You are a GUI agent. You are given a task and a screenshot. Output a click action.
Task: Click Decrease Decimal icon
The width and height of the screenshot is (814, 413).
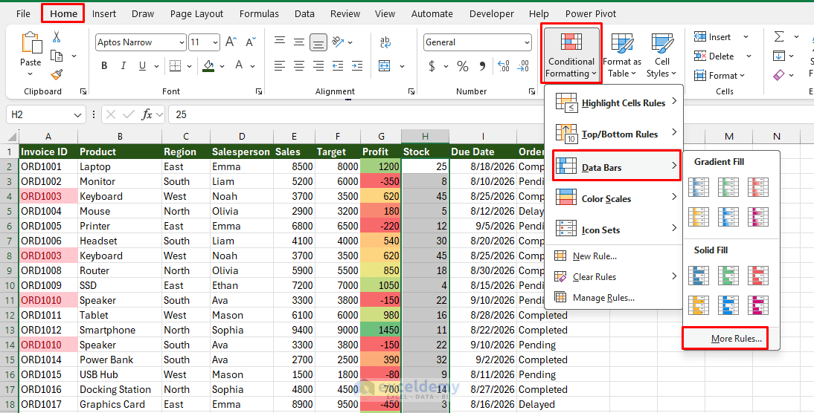coord(523,66)
